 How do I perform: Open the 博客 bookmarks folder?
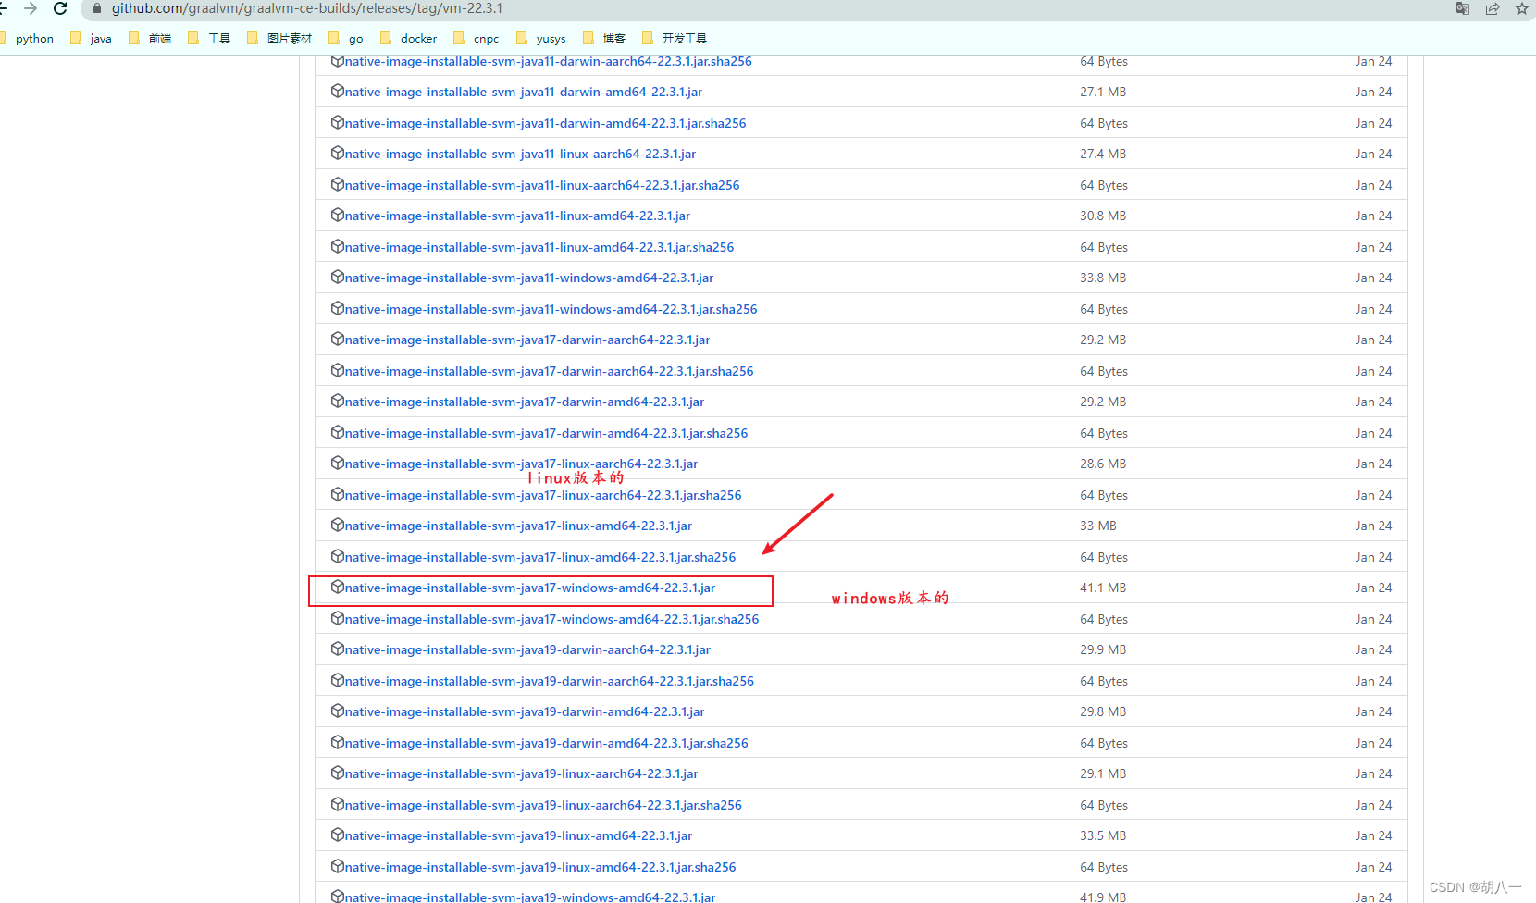(604, 38)
